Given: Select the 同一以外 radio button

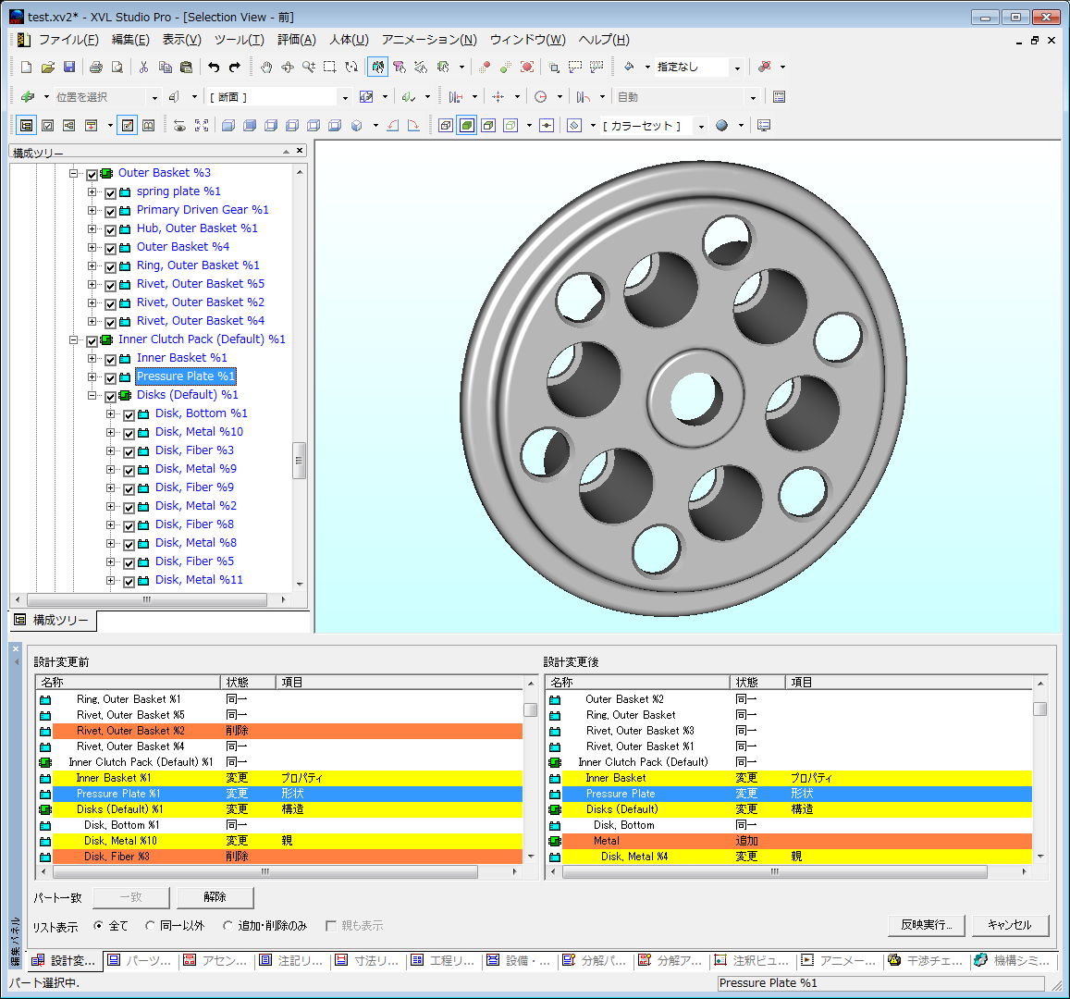Looking at the screenshot, I should pyautogui.click(x=150, y=925).
